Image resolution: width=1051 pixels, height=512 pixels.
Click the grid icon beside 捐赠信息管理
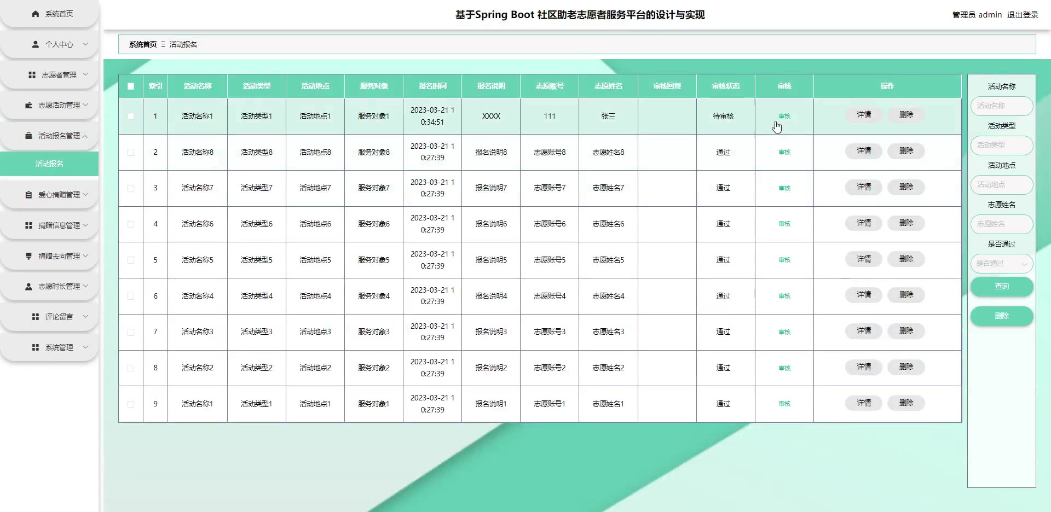pos(28,225)
